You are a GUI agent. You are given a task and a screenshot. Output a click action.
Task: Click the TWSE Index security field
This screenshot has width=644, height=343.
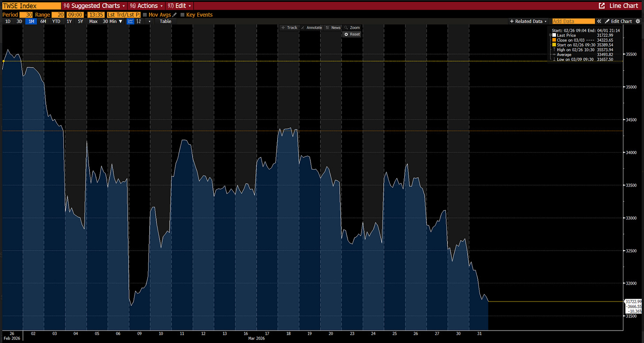click(x=31, y=6)
